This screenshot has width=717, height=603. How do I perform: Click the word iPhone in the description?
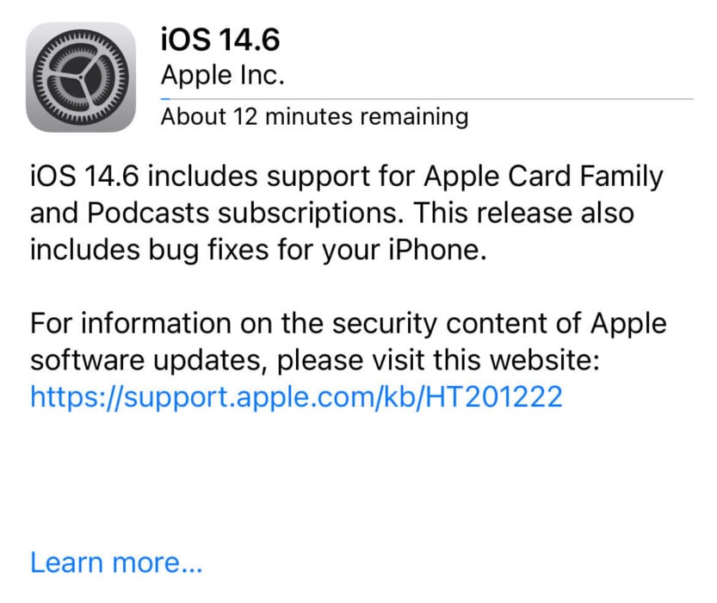click(436, 250)
